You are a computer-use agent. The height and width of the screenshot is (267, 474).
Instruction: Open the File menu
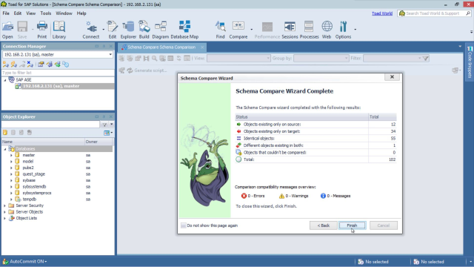(x=6, y=13)
